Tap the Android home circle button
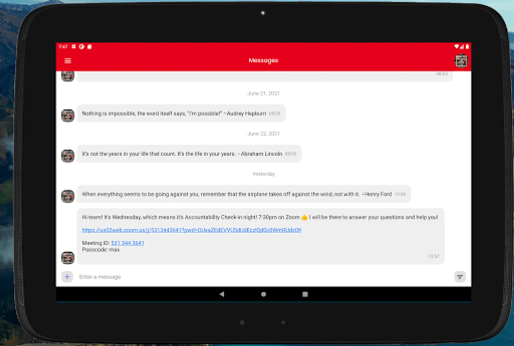 [x=264, y=294]
